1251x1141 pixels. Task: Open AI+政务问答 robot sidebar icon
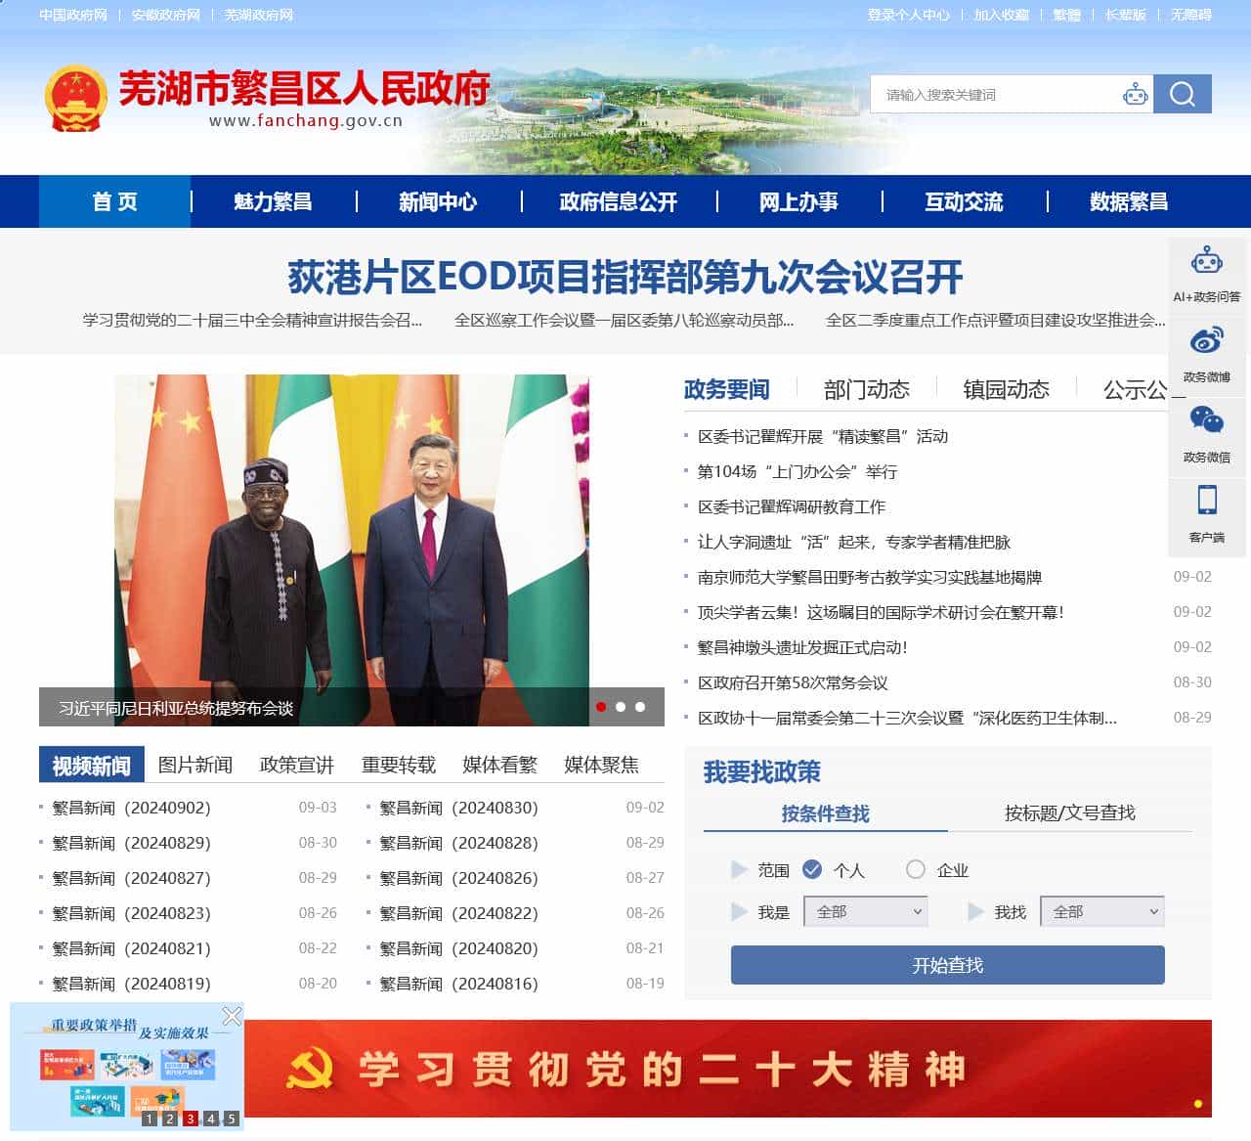(1206, 262)
